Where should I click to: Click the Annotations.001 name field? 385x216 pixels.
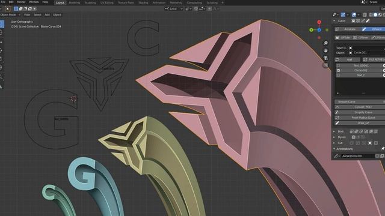358,156
